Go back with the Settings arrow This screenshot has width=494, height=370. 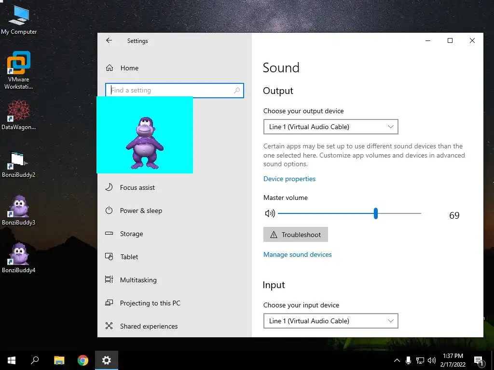tap(109, 40)
